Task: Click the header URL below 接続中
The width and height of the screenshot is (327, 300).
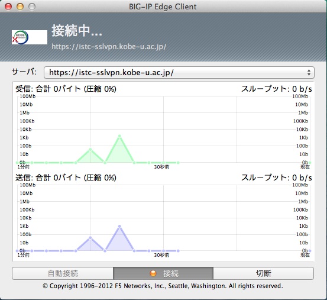Action: (109, 47)
